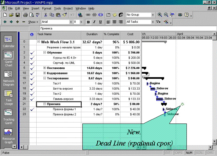
Task: Select the Duration column header
Action: [x=92, y=36]
